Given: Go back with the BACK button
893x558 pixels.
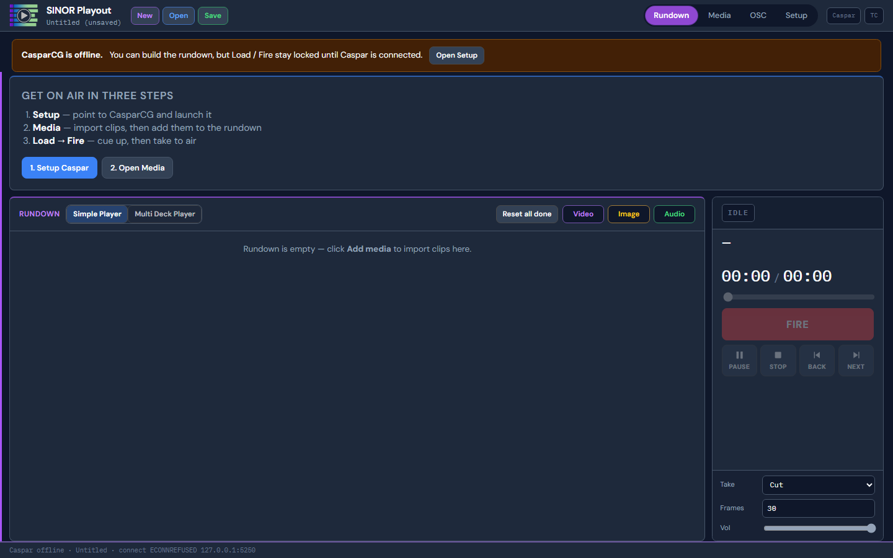Looking at the screenshot, I should (x=817, y=360).
